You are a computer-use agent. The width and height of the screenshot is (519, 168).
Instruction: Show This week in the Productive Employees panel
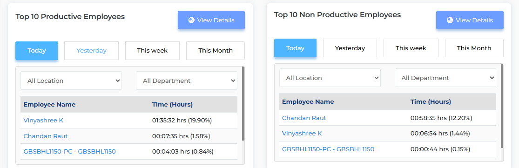152,51
